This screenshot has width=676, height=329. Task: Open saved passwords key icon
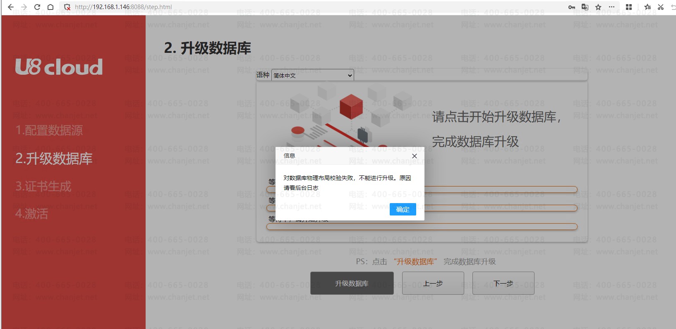[572, 7]
